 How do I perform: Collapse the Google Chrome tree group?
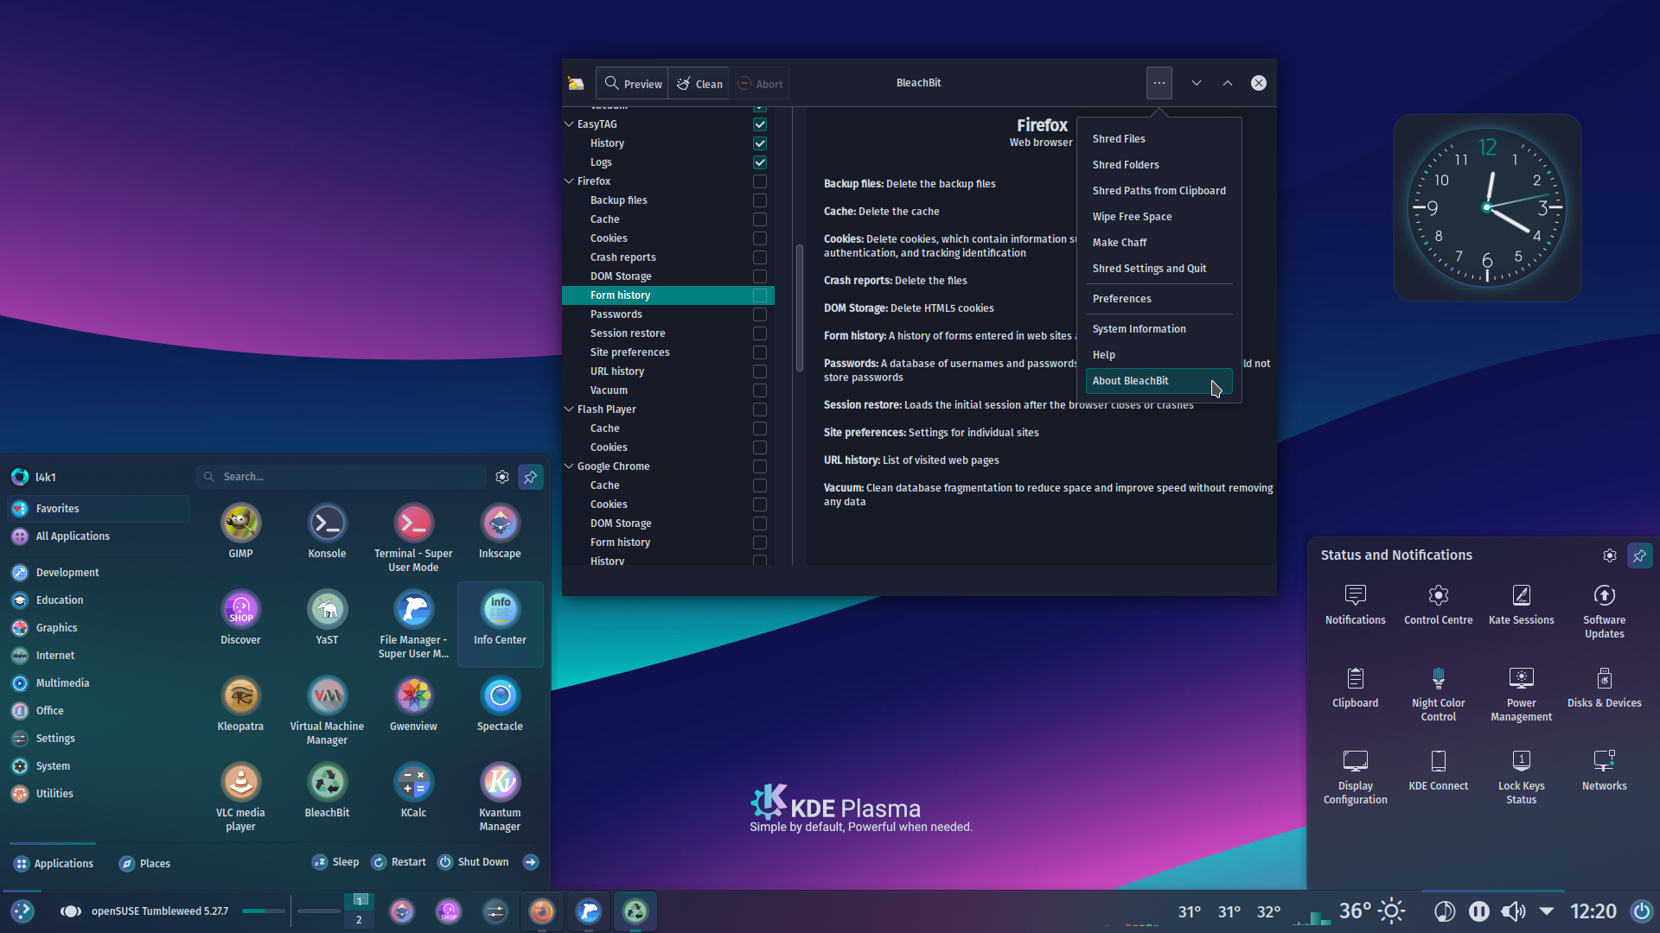[x=569, y=466]
